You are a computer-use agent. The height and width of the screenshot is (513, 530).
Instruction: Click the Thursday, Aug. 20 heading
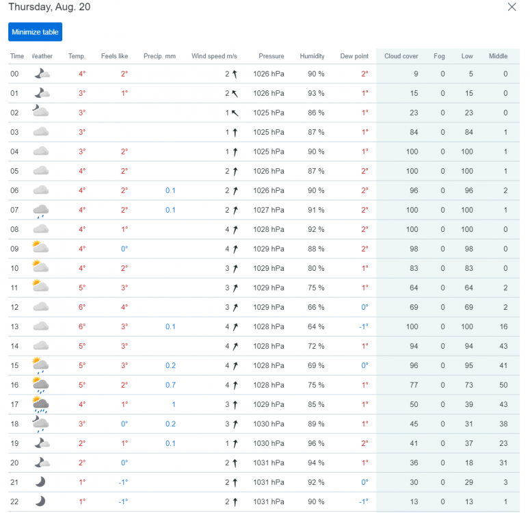[x=49, y=8]
